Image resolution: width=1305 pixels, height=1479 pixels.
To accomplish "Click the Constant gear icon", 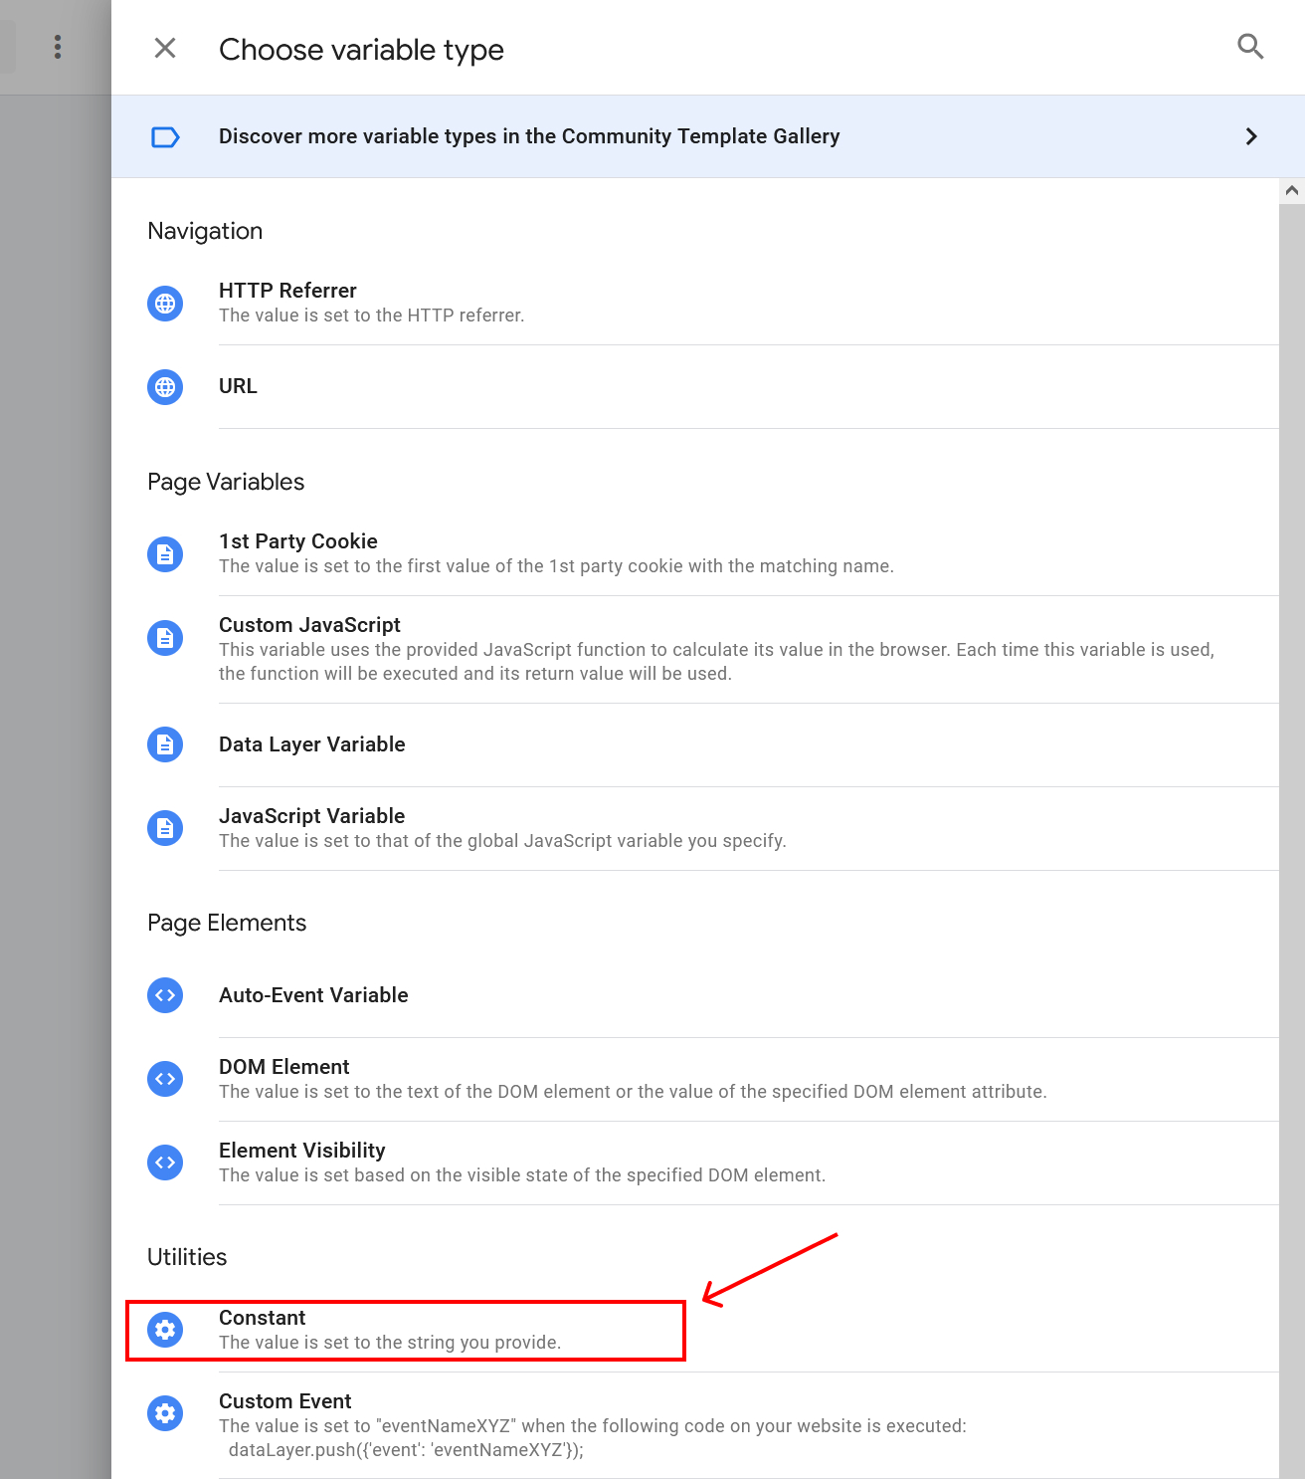I will pos(165,1330).
